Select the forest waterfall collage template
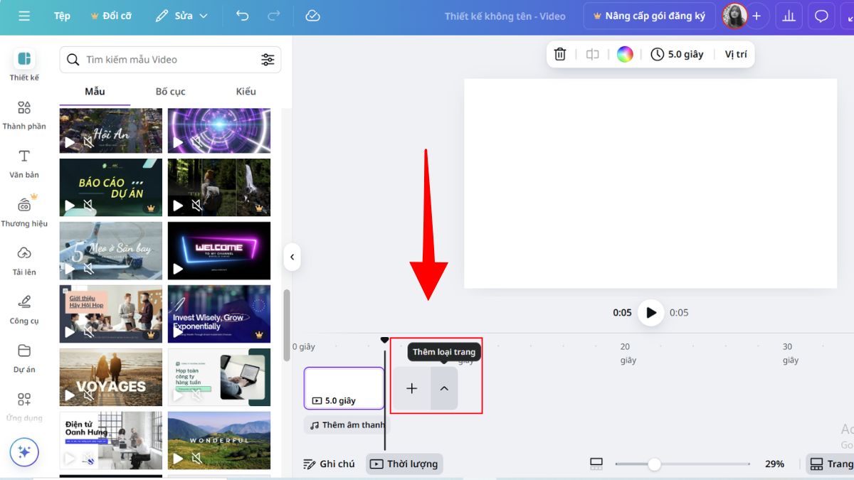854x480 pixels. tap(219, 188)
